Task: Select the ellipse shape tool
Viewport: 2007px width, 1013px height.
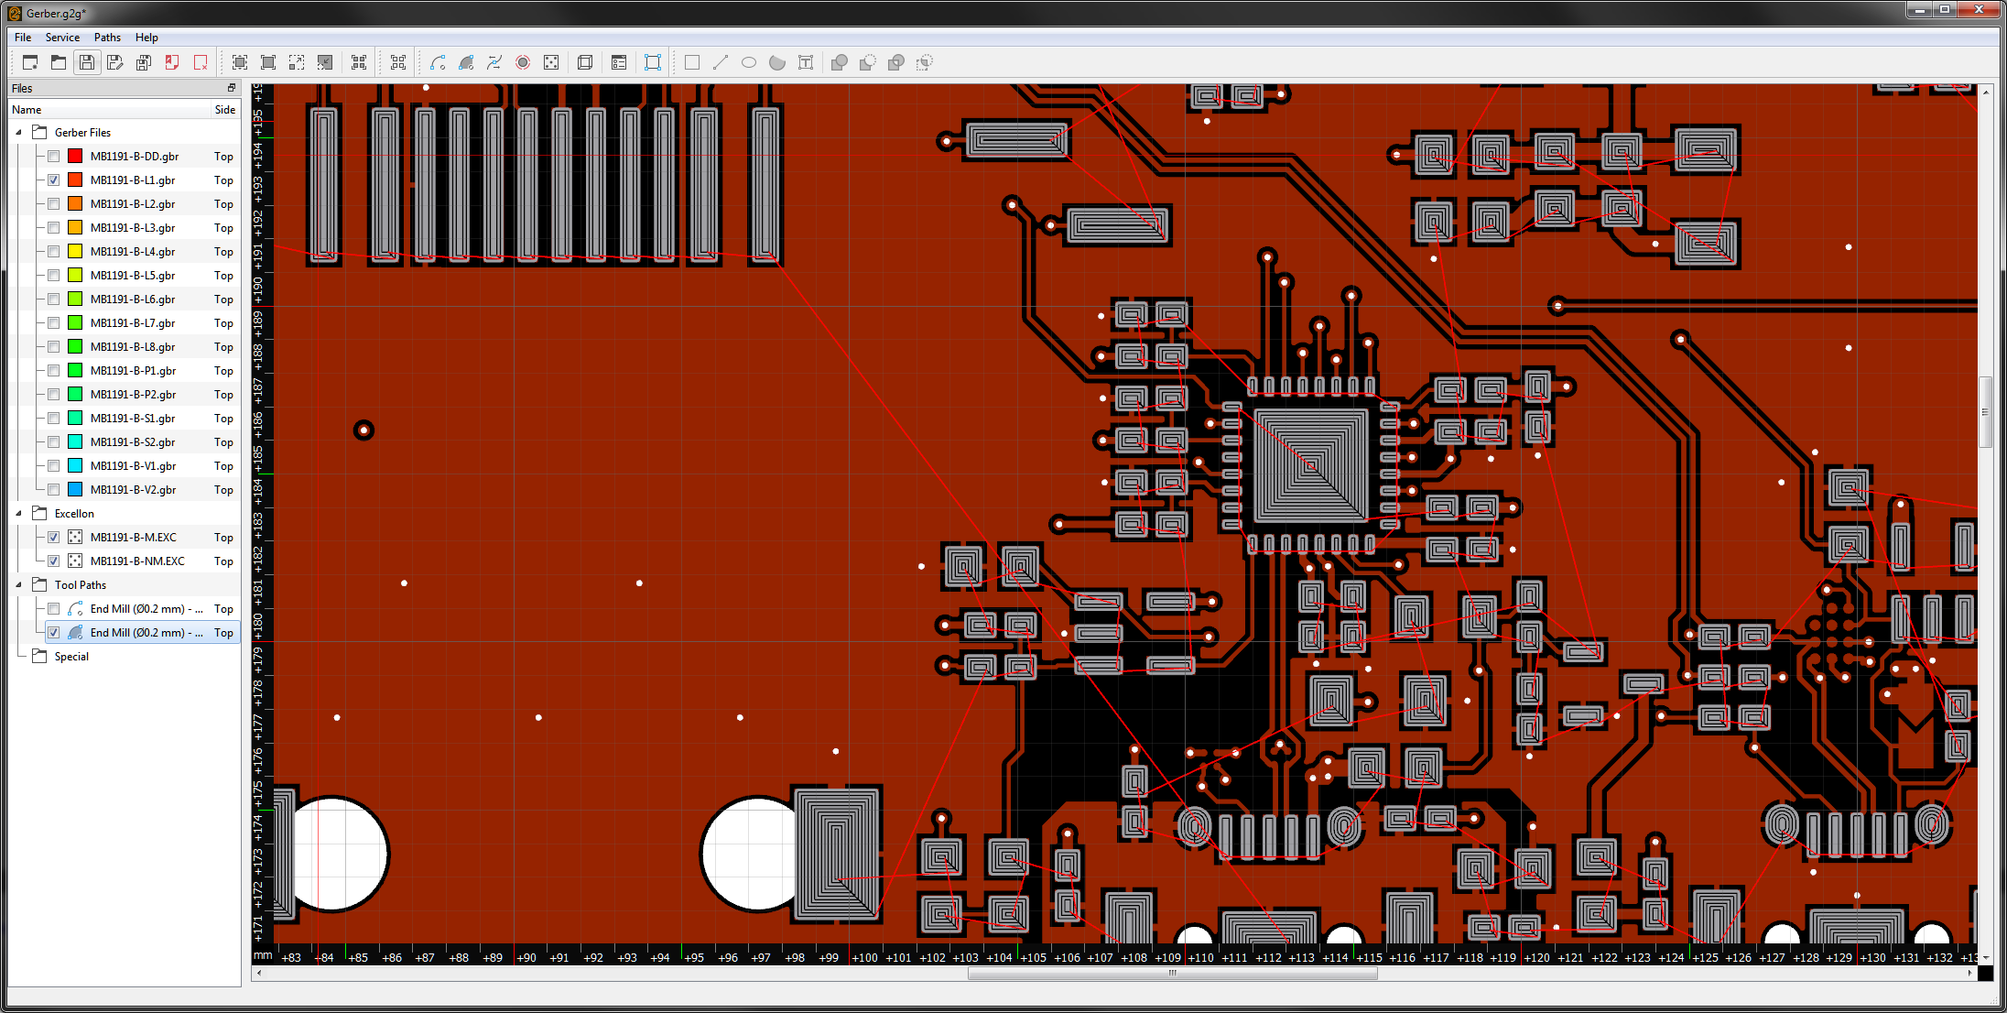Action: click(749, 62)
